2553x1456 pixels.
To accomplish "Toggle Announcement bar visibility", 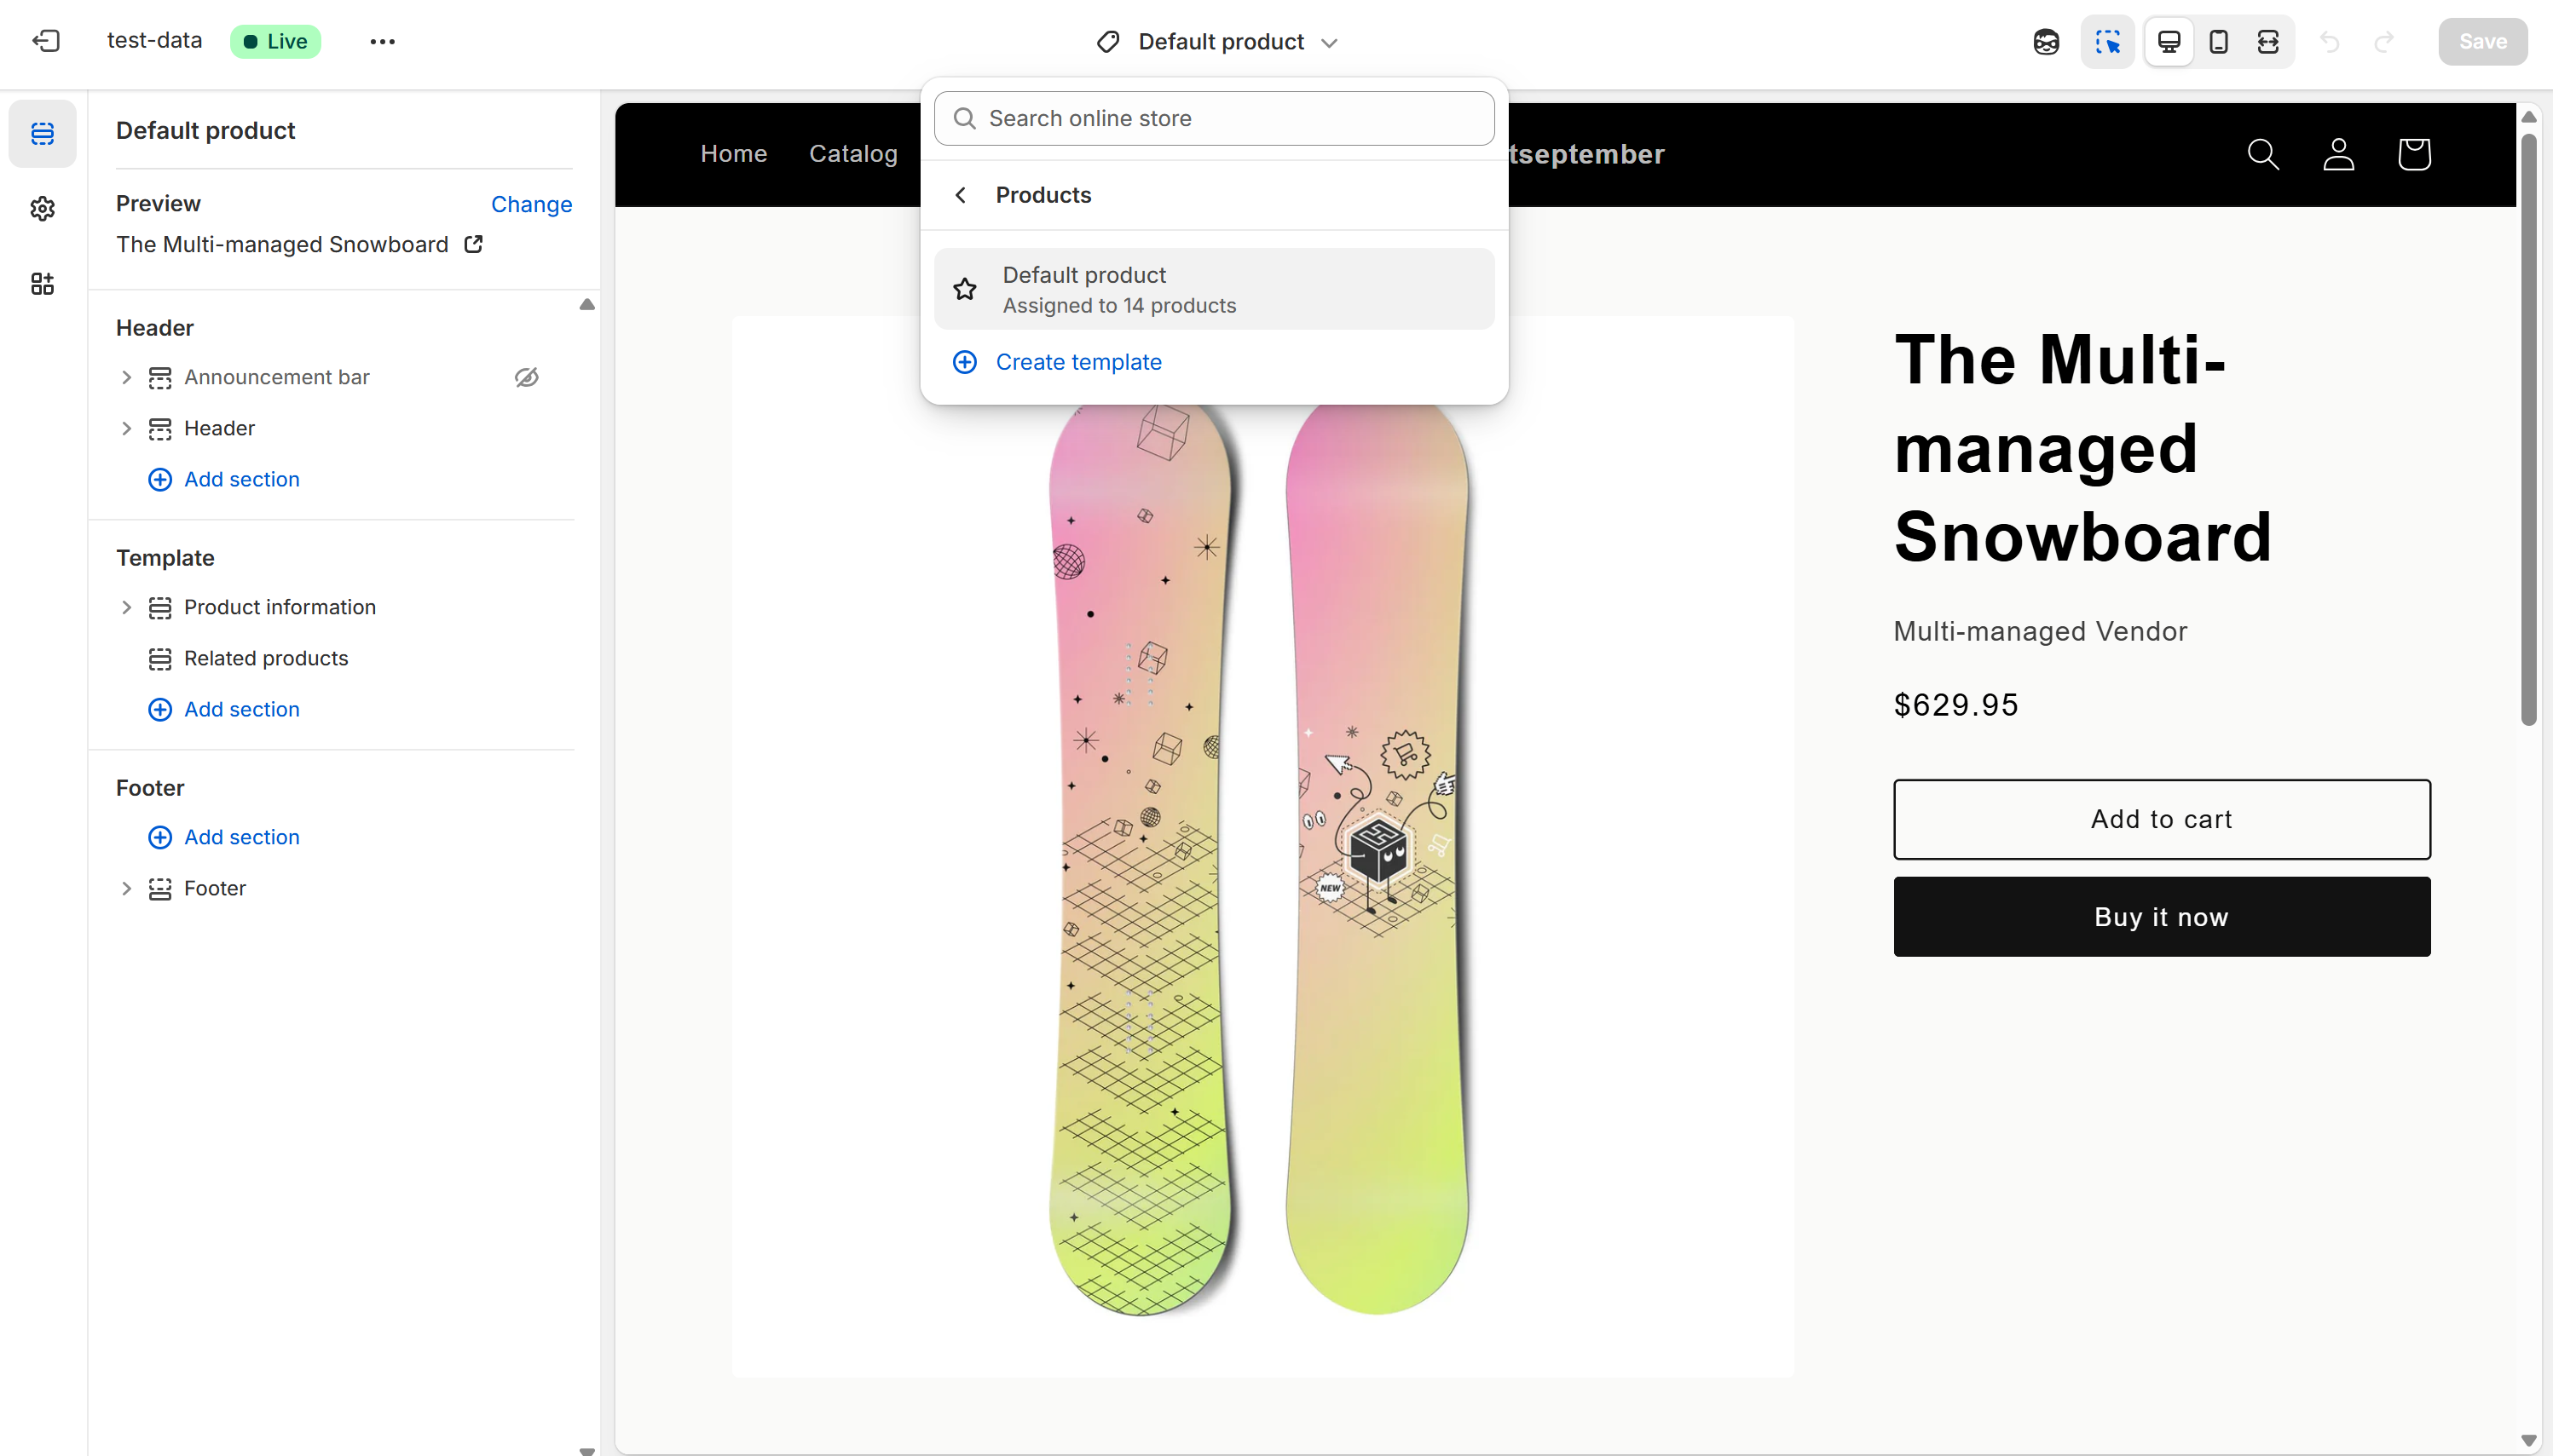I will tap(526, 377).
